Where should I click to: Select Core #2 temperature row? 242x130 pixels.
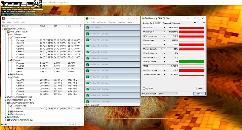(48, 49)
